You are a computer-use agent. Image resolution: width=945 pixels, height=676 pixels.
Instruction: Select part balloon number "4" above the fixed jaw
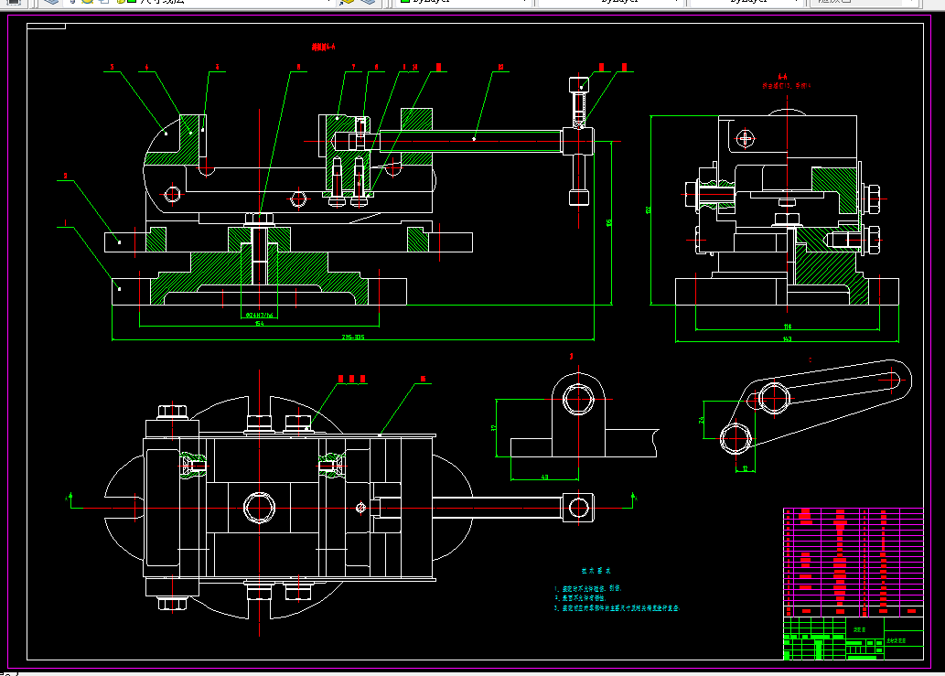click(146, 68)
